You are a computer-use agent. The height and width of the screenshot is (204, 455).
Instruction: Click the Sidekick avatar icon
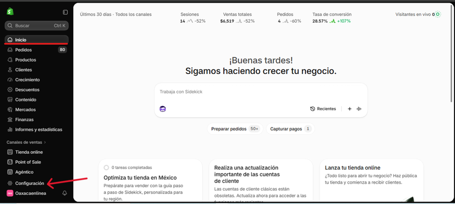click(163, 109)
